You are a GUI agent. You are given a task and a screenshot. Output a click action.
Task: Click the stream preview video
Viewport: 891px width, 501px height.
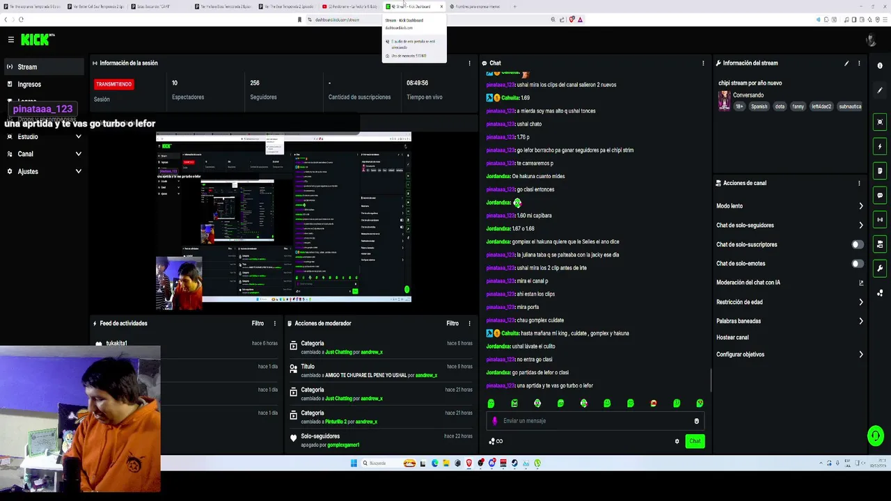[283, 216]
